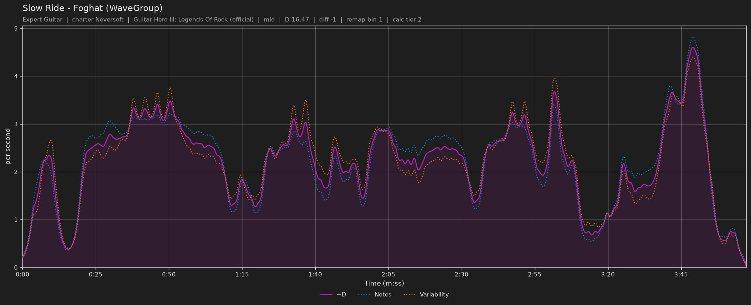Click the '5' y-axis tick label
The image size is (751, 305).
(16, 28)
